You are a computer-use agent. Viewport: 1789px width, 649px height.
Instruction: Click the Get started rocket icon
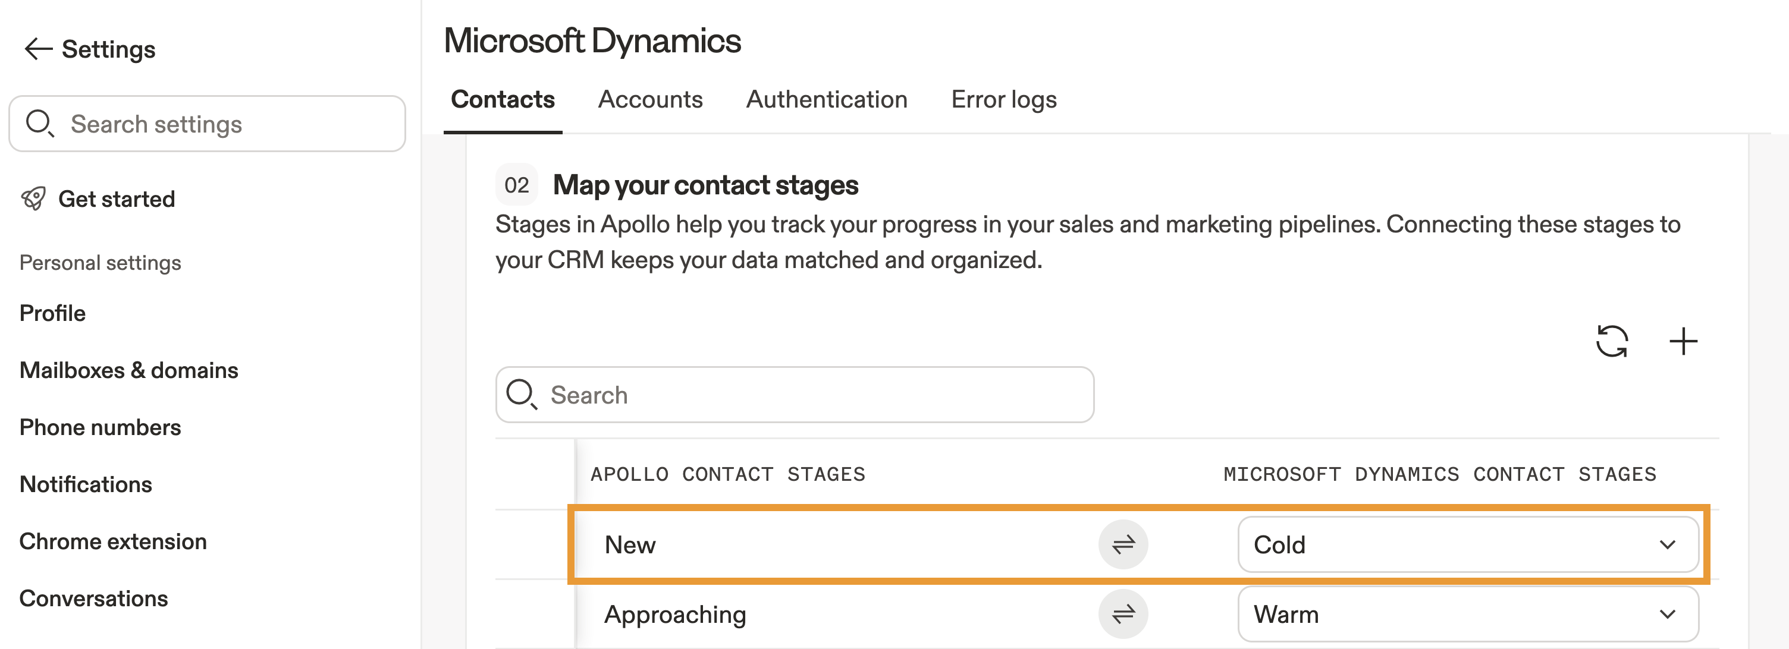[x=33, y=199]
